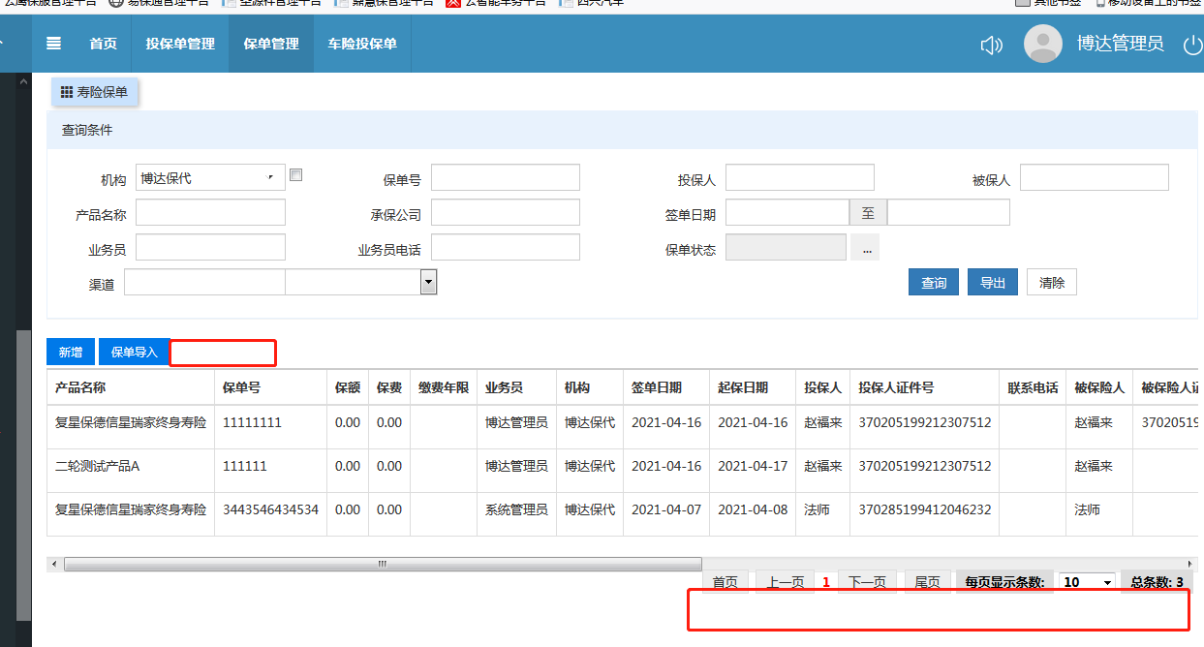Image resolution: width=1204 pixels, height=647 pixels.
Task: Click the 保单导入 button
Action: click(134, 352)
